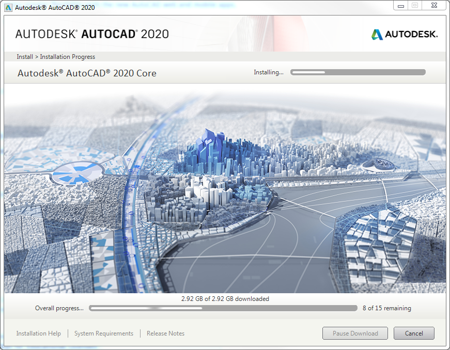Image resolution: width=450 pixels, height=350 pixels.
Task: Open the System Requirements link
Action: [x=104, y=333]
